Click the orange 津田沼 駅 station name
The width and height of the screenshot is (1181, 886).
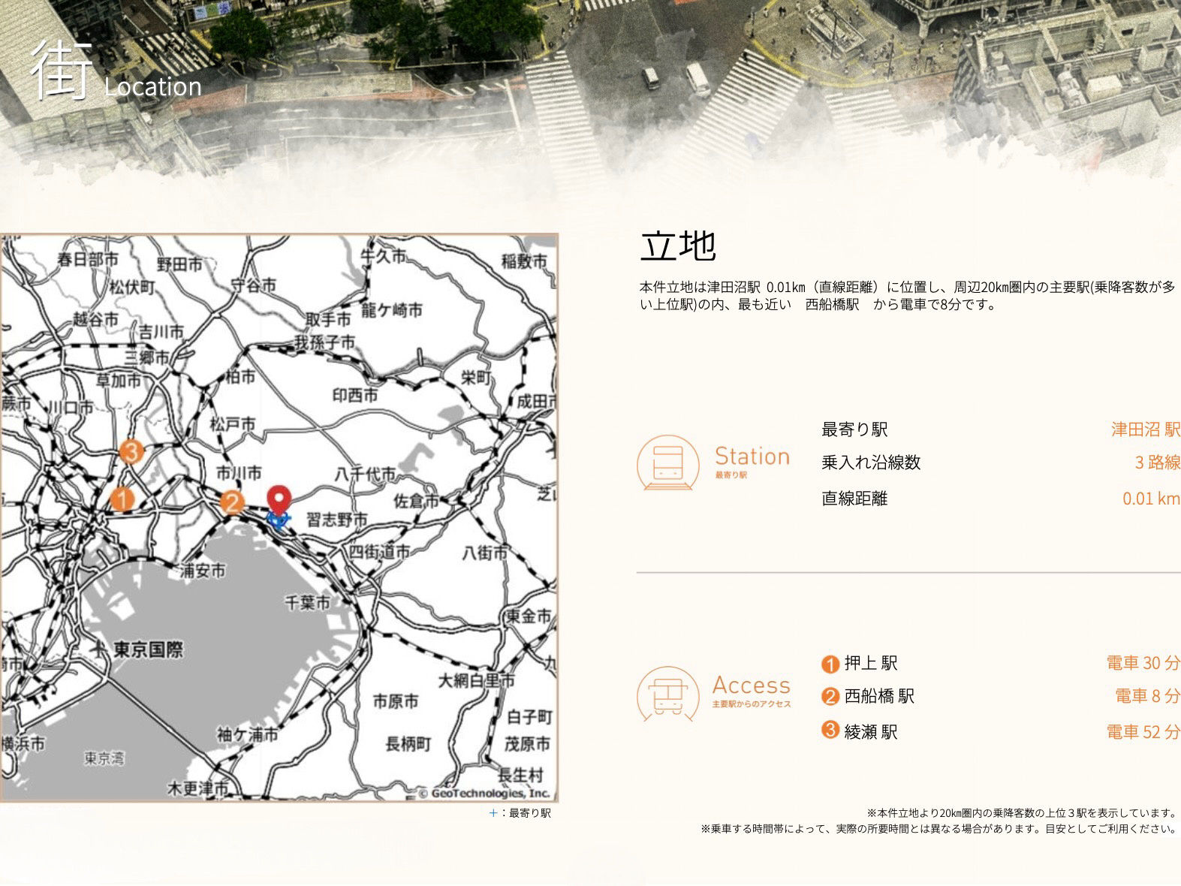[1145, 429]
